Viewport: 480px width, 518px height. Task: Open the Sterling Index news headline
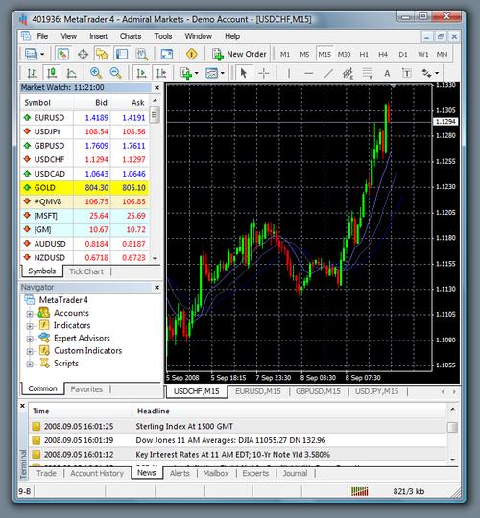[184, 427]
